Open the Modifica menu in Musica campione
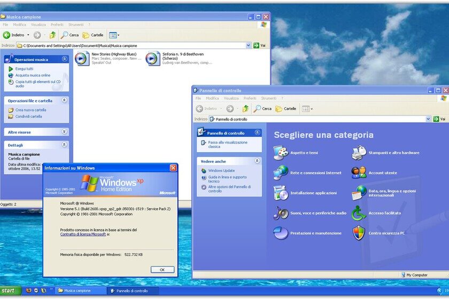Screen dimensions: 449x299 click(19, 25)
